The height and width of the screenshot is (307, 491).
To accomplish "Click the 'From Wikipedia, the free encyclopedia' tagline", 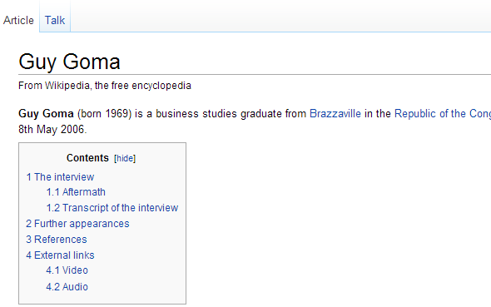I will [105, 86].
